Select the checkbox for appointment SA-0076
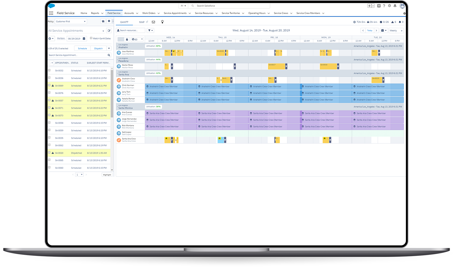The image size is (453, 267). [x=49, y=93]
